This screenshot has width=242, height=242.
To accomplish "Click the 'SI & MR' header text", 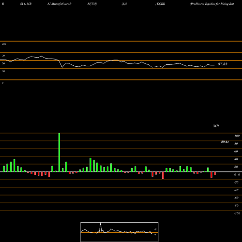I will click(26, 4).
